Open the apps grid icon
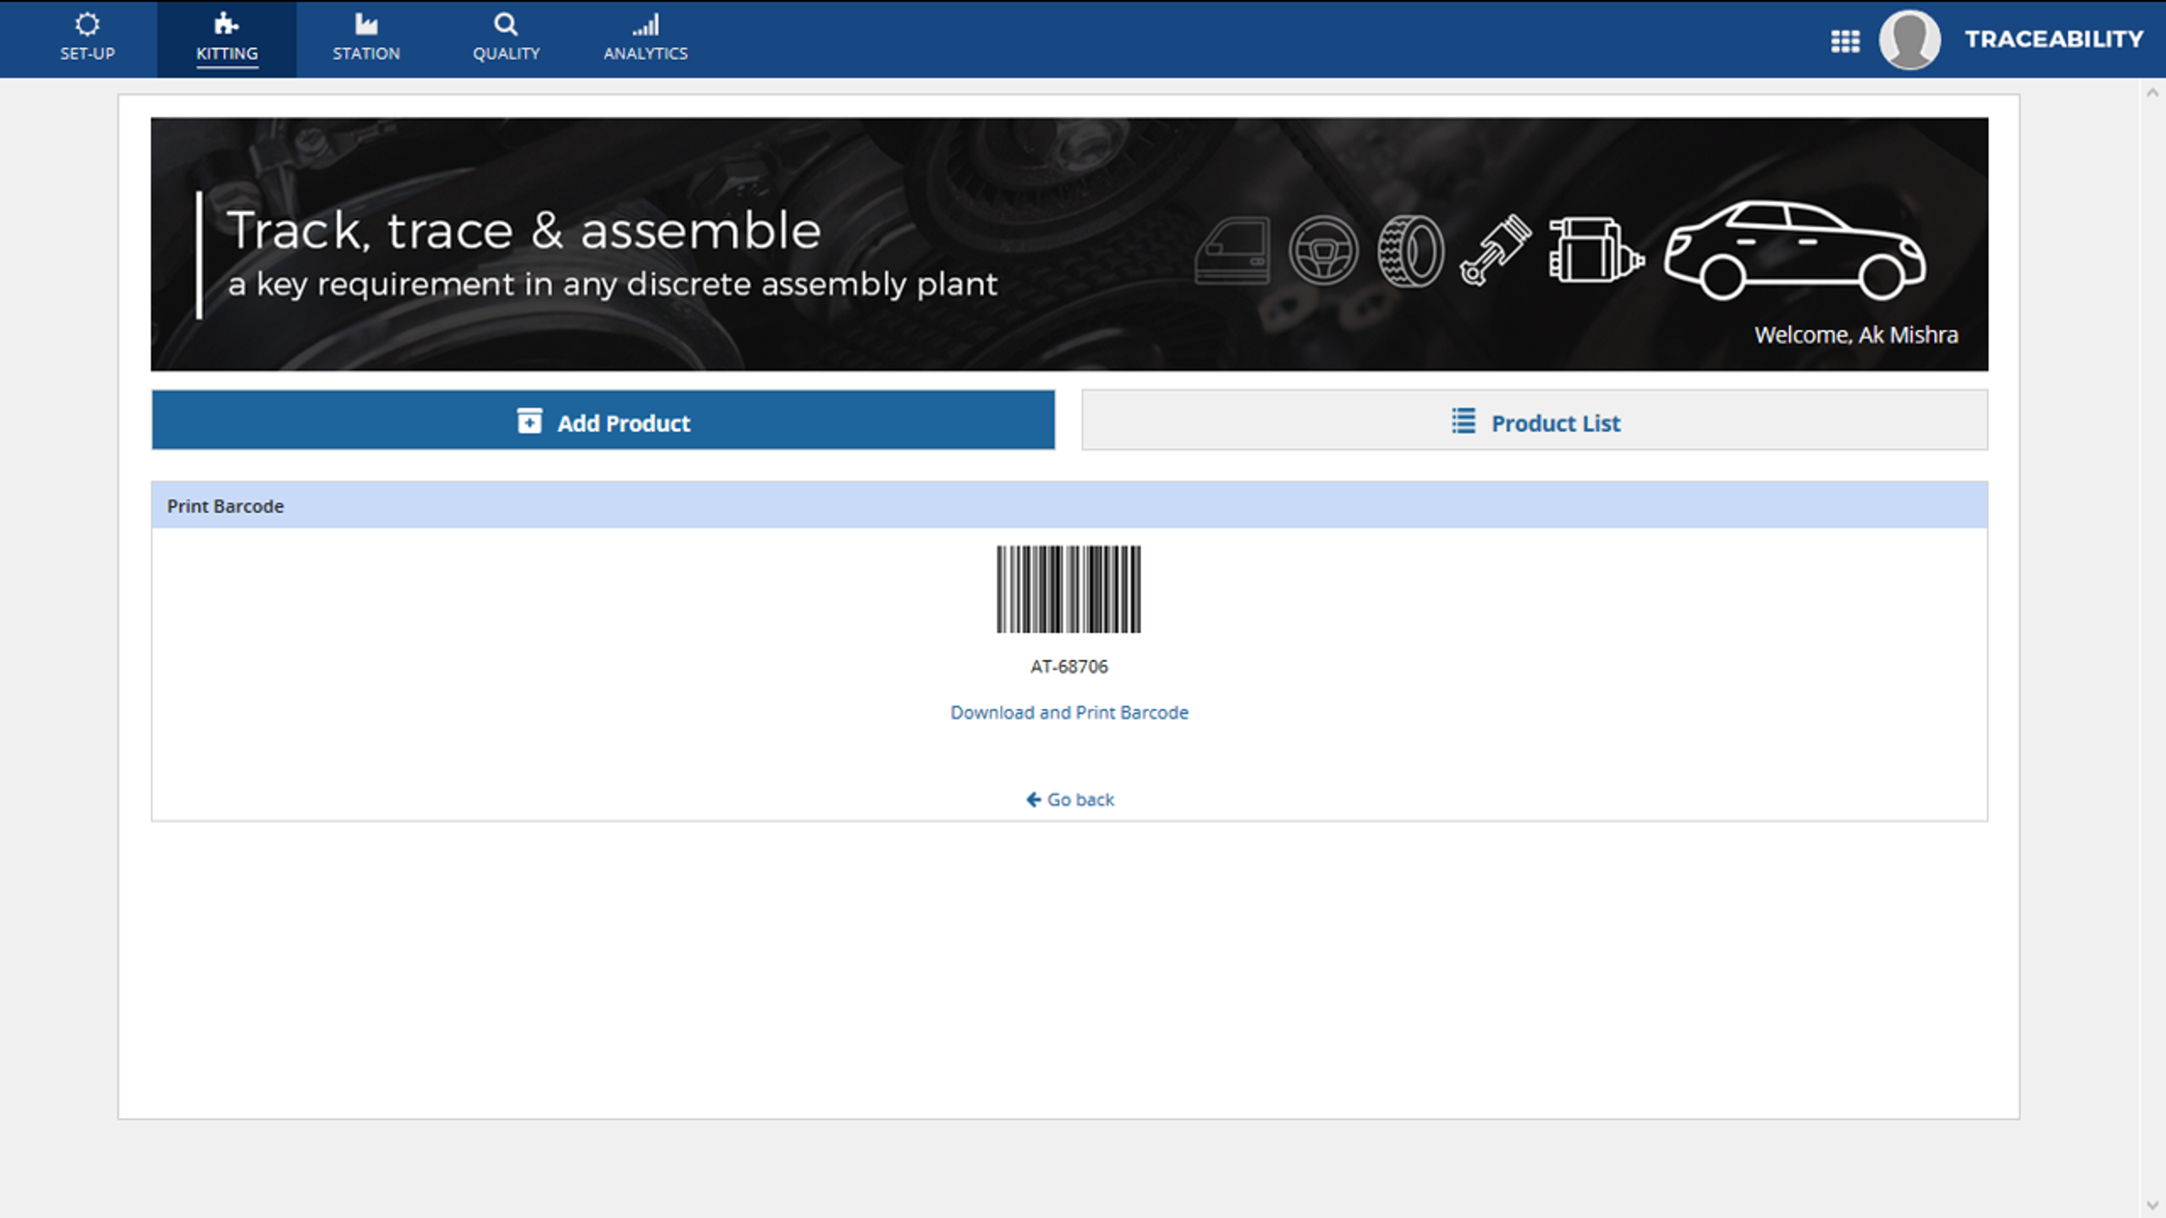 (1845, 41)
